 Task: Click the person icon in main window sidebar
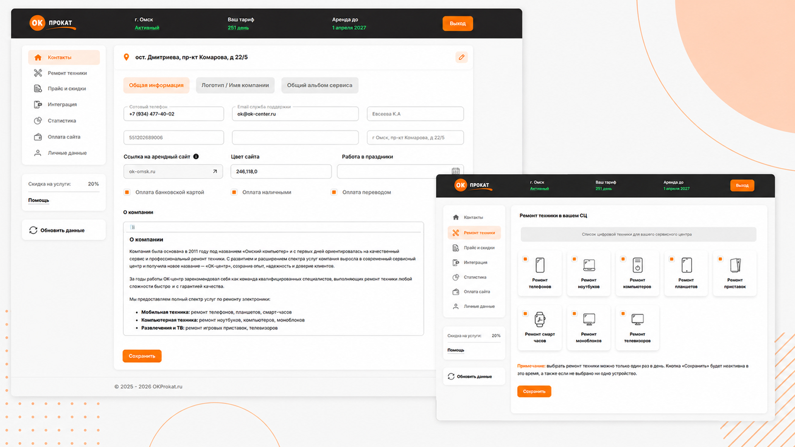(38, 153)
